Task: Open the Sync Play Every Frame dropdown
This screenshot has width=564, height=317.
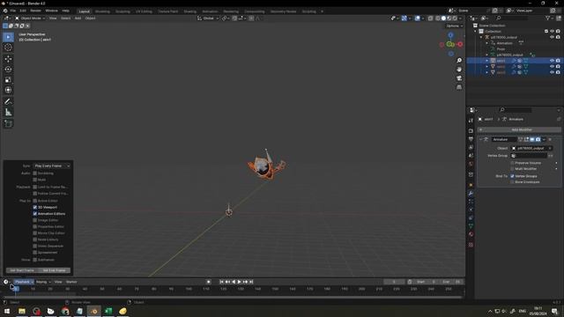Action: 52,166
